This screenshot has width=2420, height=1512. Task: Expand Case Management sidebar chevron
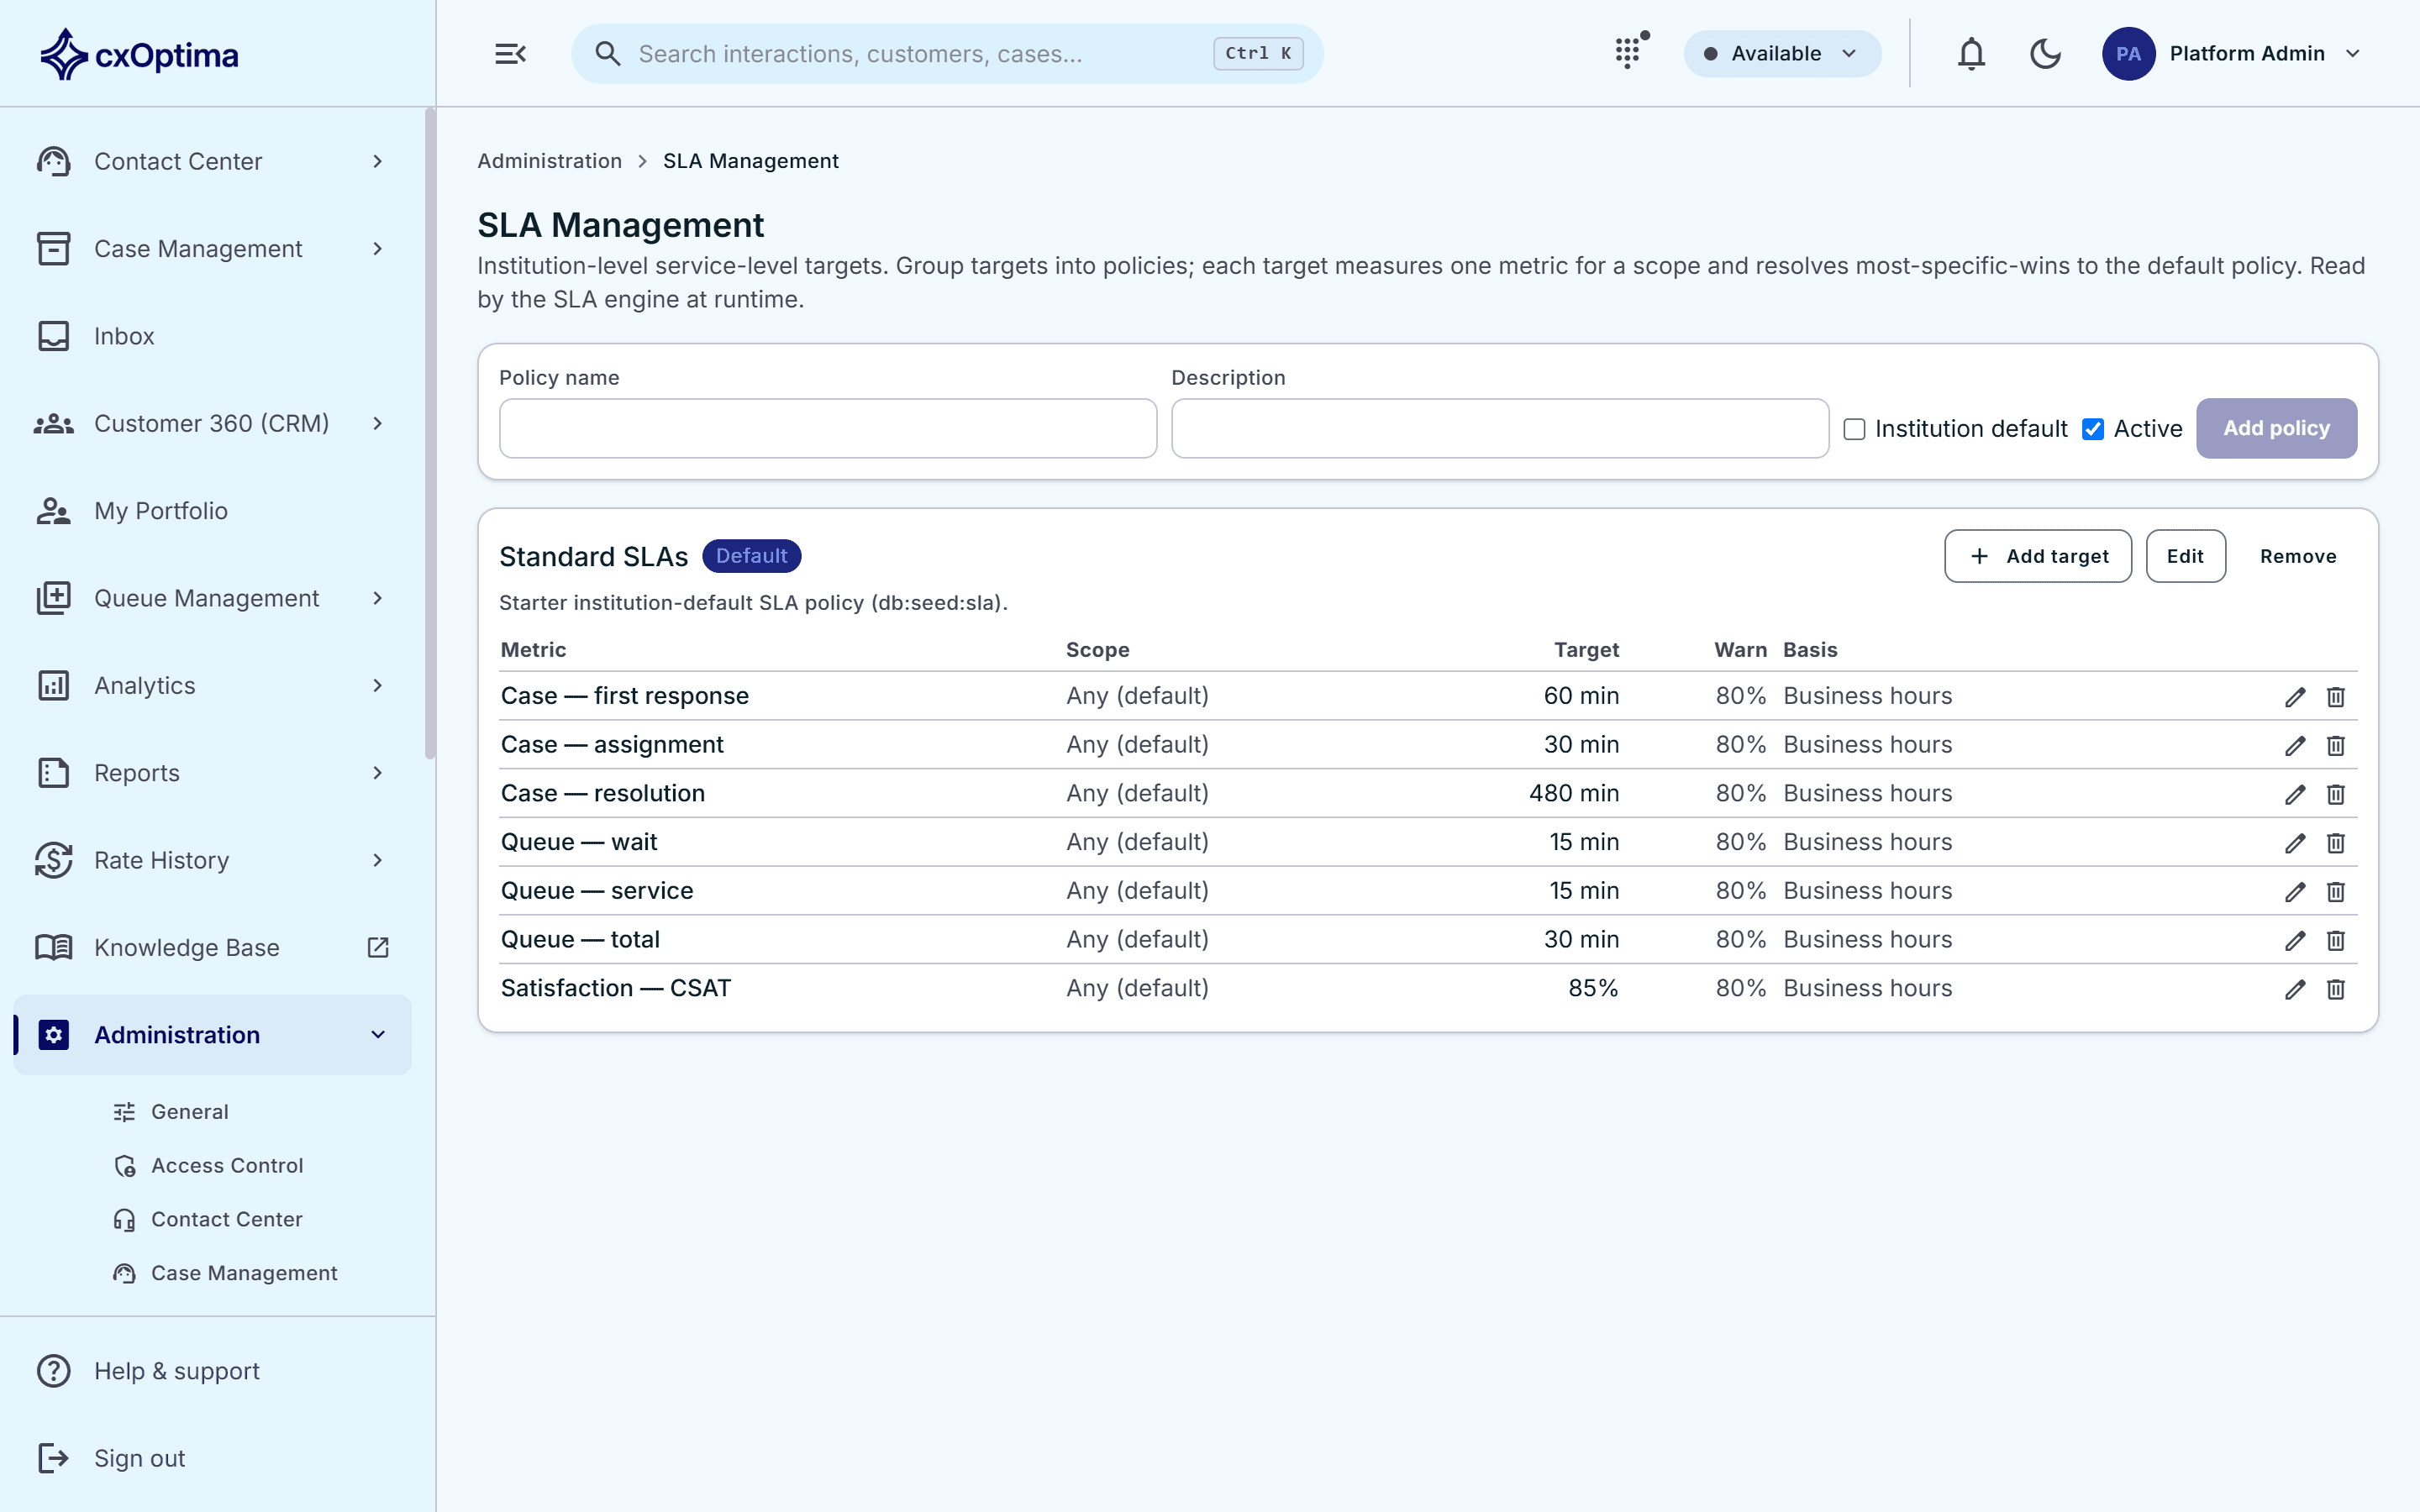coord(378,248)
